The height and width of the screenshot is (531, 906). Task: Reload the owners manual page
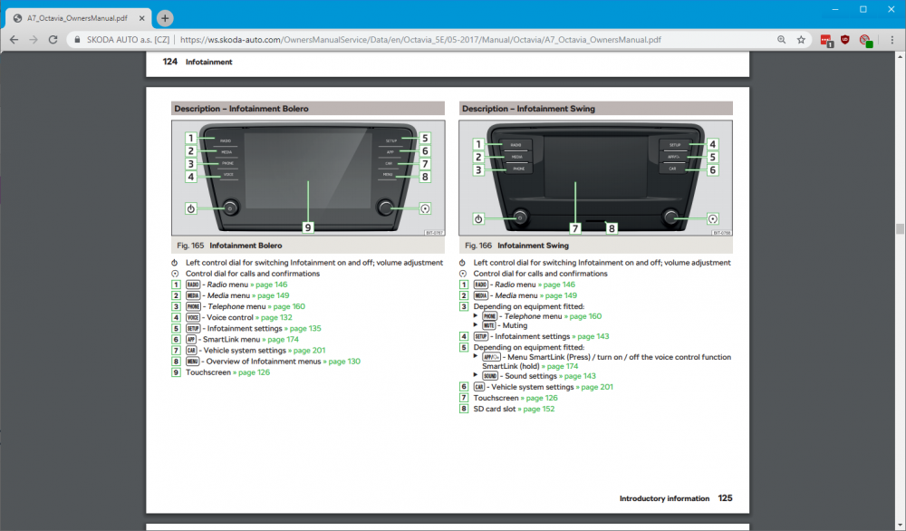[x=53, y=39]
